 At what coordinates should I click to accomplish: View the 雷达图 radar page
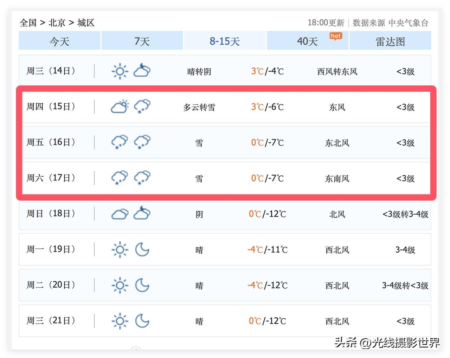click(390, 41)
